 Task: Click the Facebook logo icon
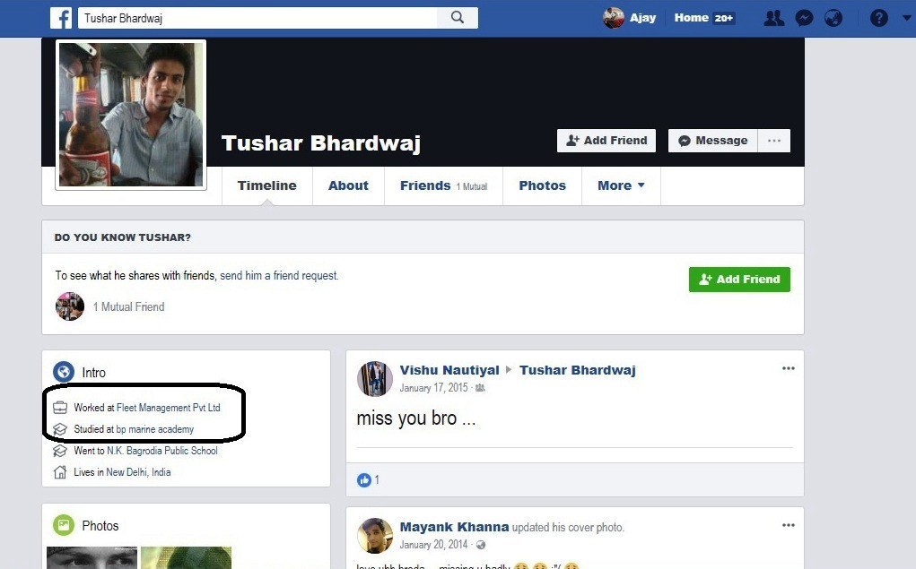pos(61,18)
